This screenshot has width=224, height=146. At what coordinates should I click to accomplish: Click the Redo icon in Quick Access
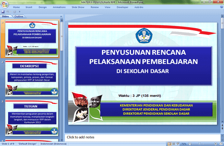[15, 12]
